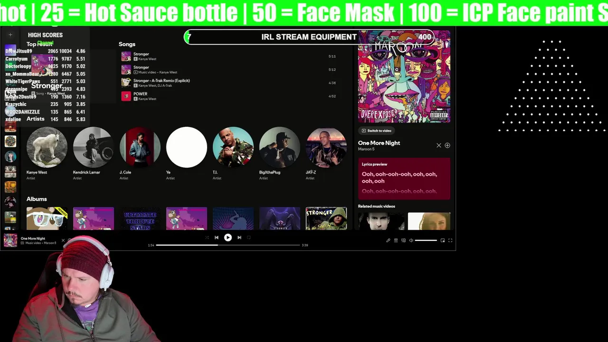Open the miniplayer icon
Viewport: 608px width, 342px height.
[x=443, y=240]
